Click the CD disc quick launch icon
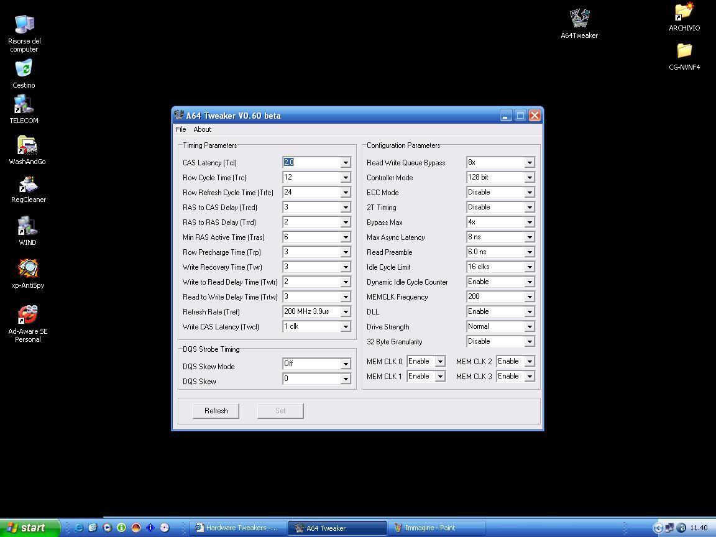Image resolution: width=716 pixels, height=537 pixels. (164, 528)
